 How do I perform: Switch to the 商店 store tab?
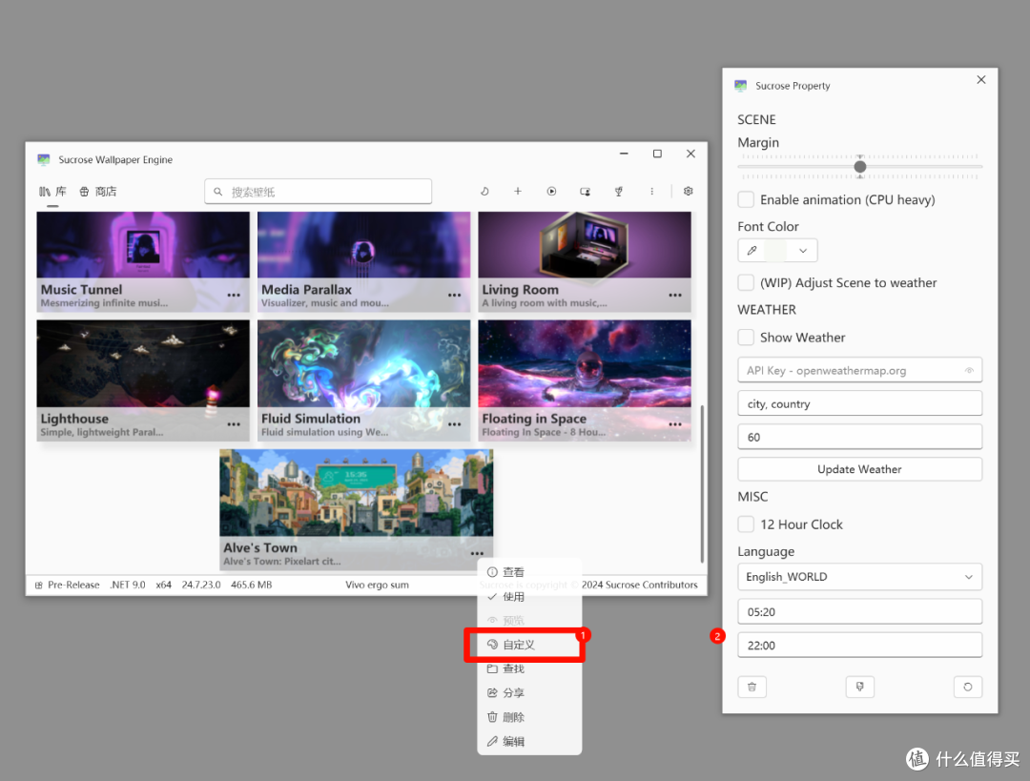click(98, 191)
